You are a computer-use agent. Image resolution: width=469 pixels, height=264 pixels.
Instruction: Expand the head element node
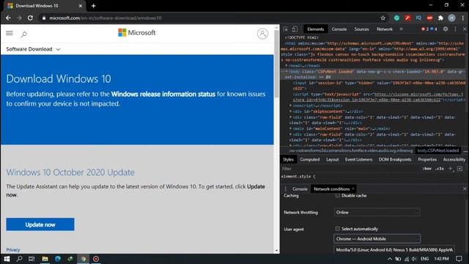coord(287,65)
